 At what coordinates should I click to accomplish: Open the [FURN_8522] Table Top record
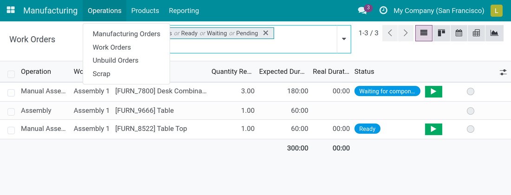(151, 129)
